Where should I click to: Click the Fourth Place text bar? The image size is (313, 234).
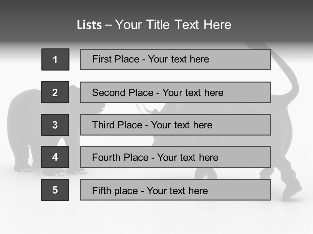[x=175, y=157]
